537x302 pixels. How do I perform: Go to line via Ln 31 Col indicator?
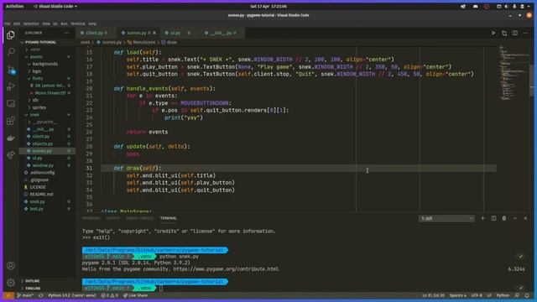[433, 295]
